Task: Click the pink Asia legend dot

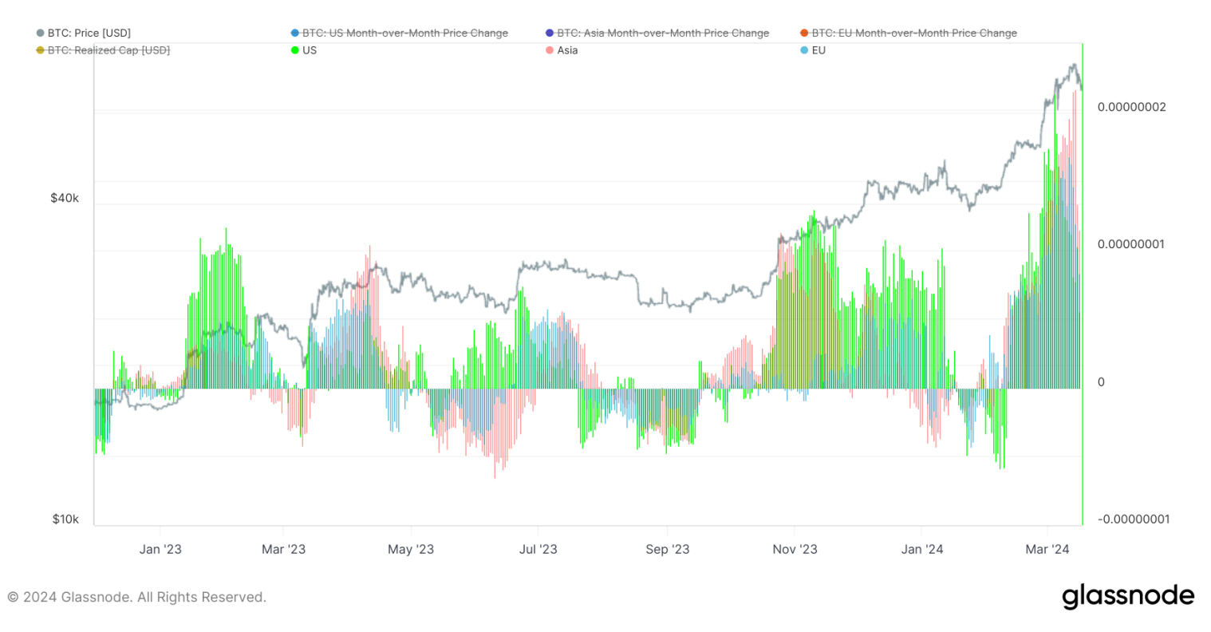Action: coord(550,50)
